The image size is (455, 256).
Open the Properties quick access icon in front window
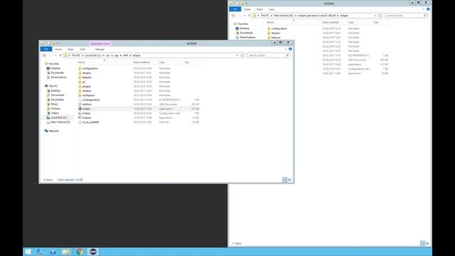point(49,43)
